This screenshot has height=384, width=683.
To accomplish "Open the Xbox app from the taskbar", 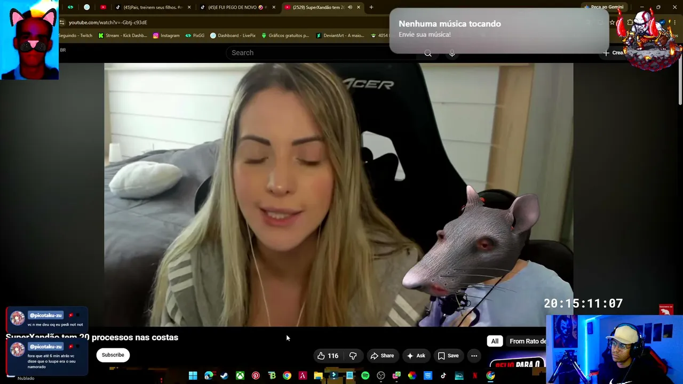I will [x=240, y=376].
